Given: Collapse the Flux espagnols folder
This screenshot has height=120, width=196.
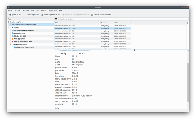Looking at the screenshot, I should (11, 44).
